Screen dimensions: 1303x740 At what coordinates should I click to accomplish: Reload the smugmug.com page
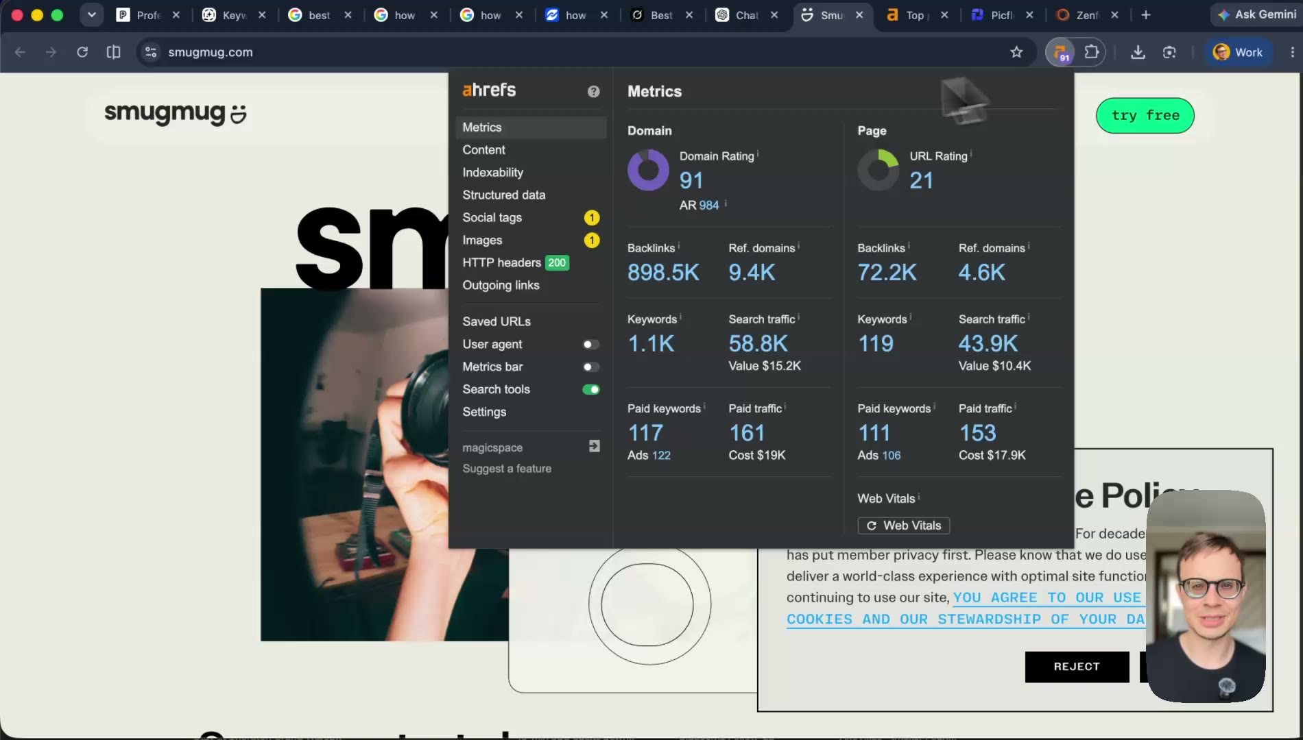(x=82, y=52)
